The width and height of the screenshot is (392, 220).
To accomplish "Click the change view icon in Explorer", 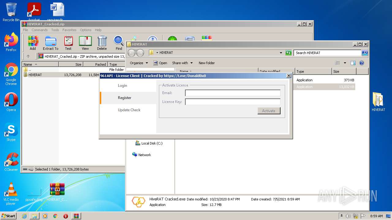I will click(337, 63).
